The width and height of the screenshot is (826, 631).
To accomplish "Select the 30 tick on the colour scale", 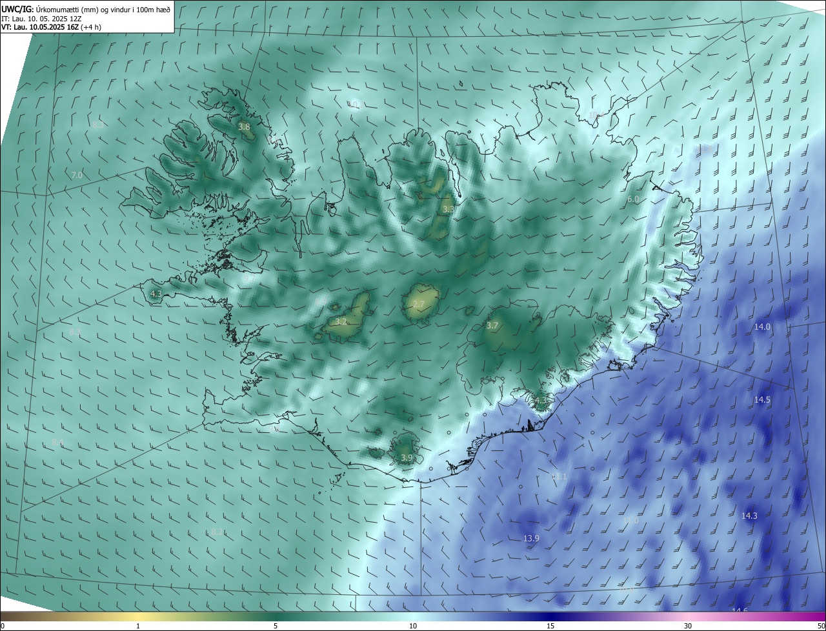I will (688, 626).
